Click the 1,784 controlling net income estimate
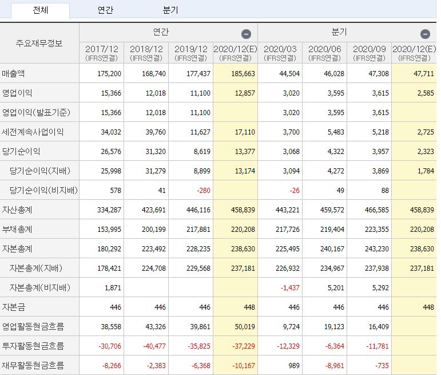The image size is (441, 375). (426, 171)
